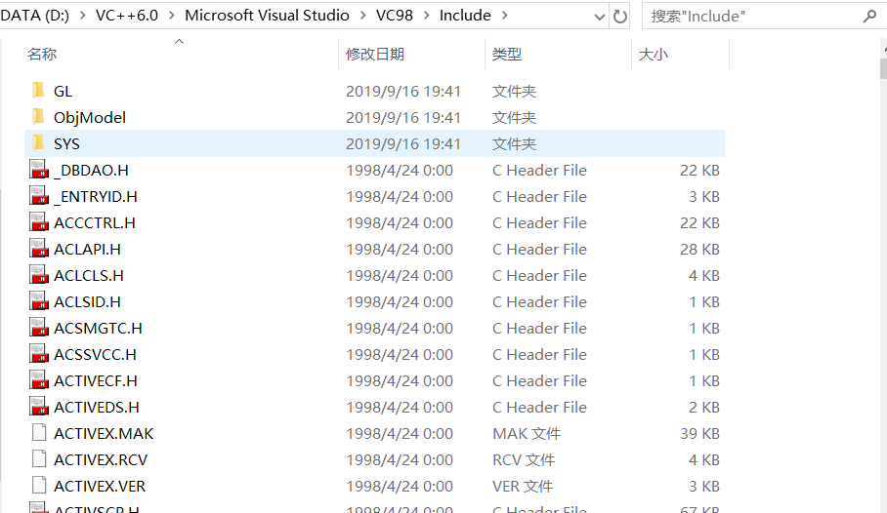Click the ACTIVECF.H header file icon
887x513 pixels.
point(38,380)
